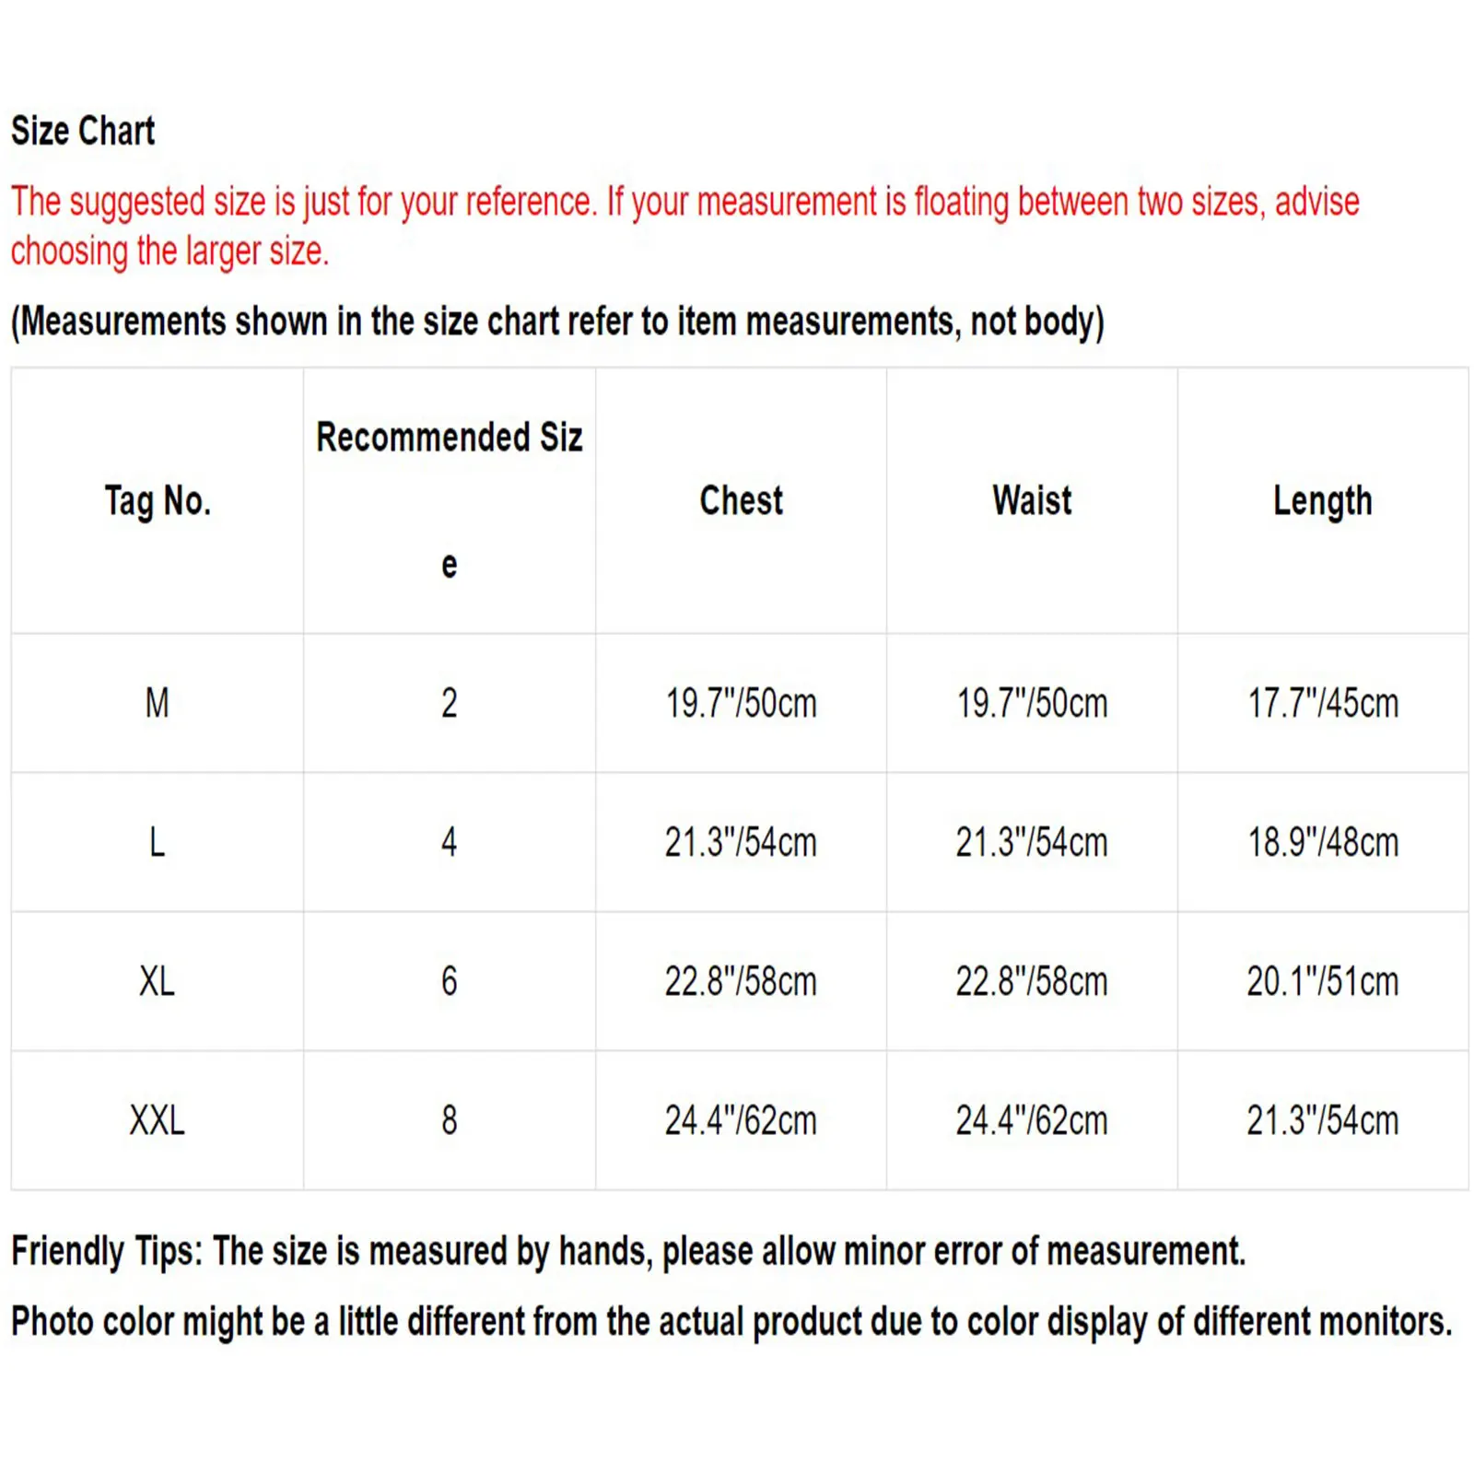This screenshot has height=1474, width=1474.
Task: Select the 18.9"/48cm length cell
Action: coord(1322,842)
